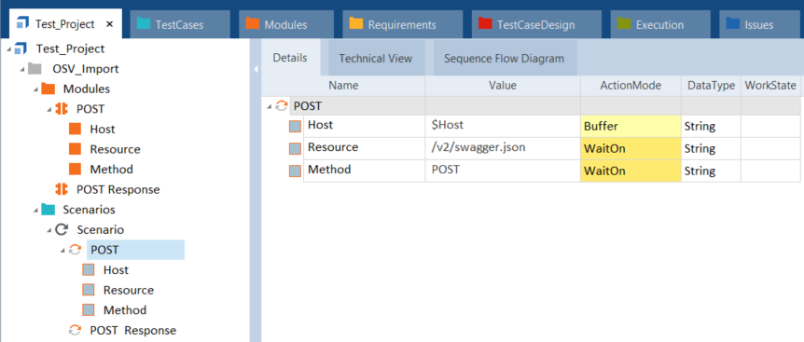Select the POST Response message icon under Scenario

[x=75, y=330]
